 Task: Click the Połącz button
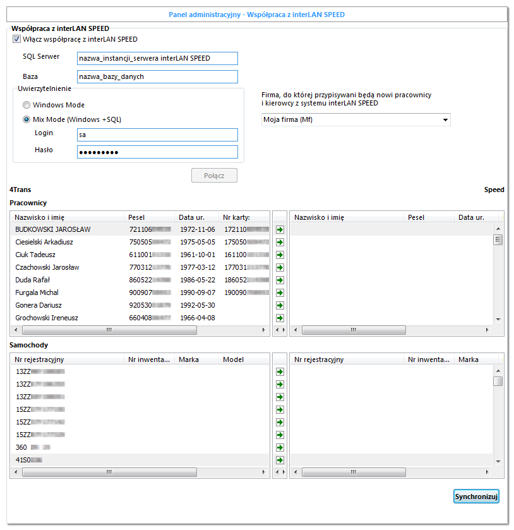click(214, 176)
